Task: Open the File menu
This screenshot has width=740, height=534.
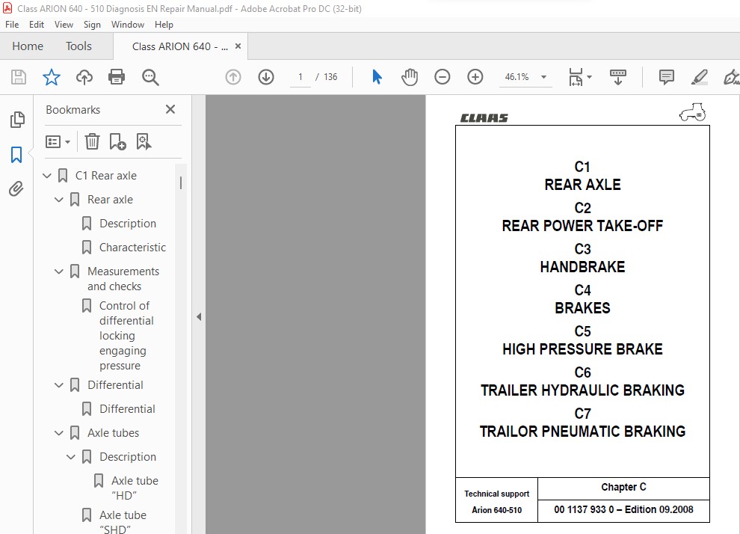Action: click(x=12, y=25)
